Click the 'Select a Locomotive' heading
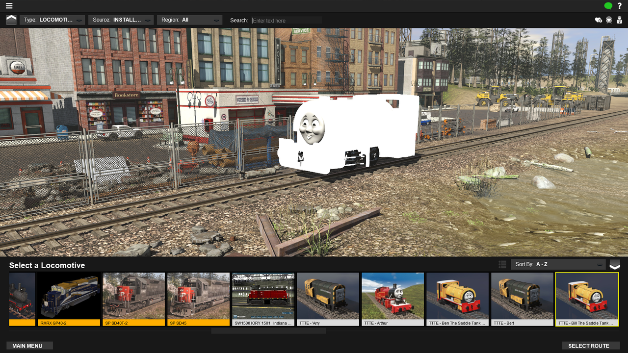This screenshot has height=353, width=628. [x=47, y=265]
